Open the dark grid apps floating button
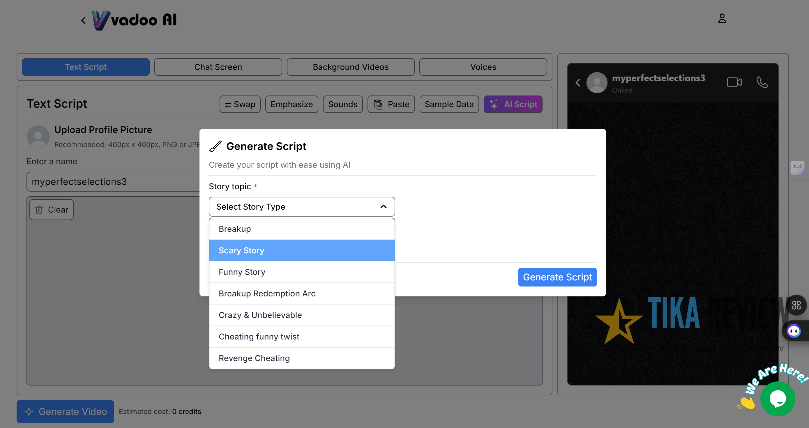Screen dimensions: 809x428 click(796, 305)
